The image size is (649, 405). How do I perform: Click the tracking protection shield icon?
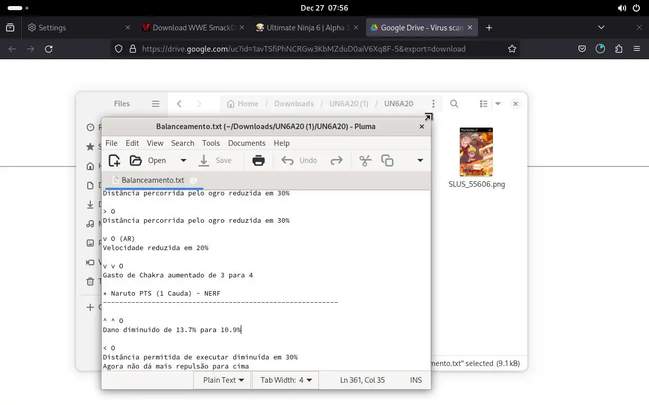[118, 49]
